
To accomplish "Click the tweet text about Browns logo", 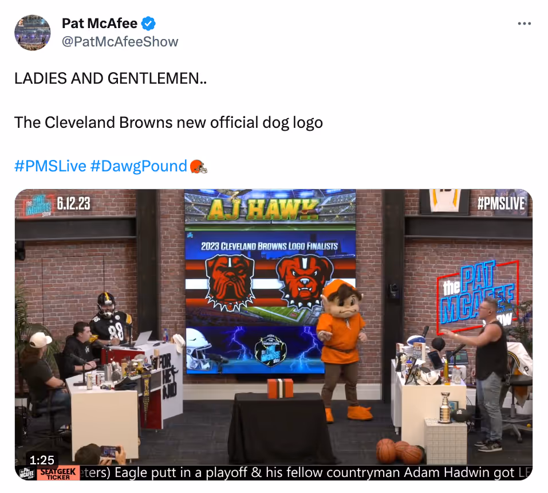I will 168,123.
